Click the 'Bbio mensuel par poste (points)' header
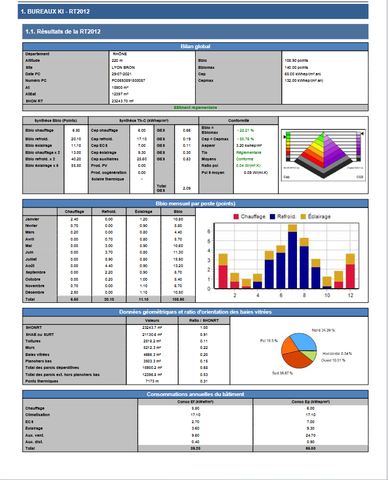This screenshot has width=388, height=480. click(196, 204)
